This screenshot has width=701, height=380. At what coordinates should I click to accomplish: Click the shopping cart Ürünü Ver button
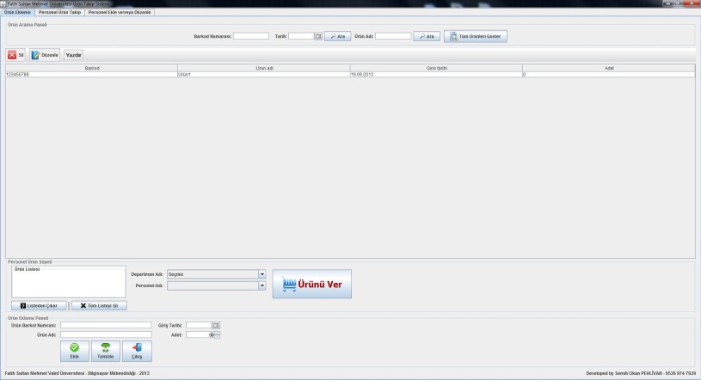pyautogui.click(x=312, y=284)
